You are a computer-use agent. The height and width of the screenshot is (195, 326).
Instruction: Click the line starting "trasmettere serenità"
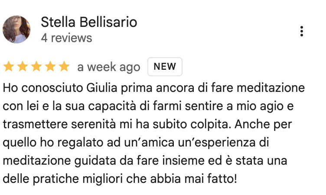(147, 124)
